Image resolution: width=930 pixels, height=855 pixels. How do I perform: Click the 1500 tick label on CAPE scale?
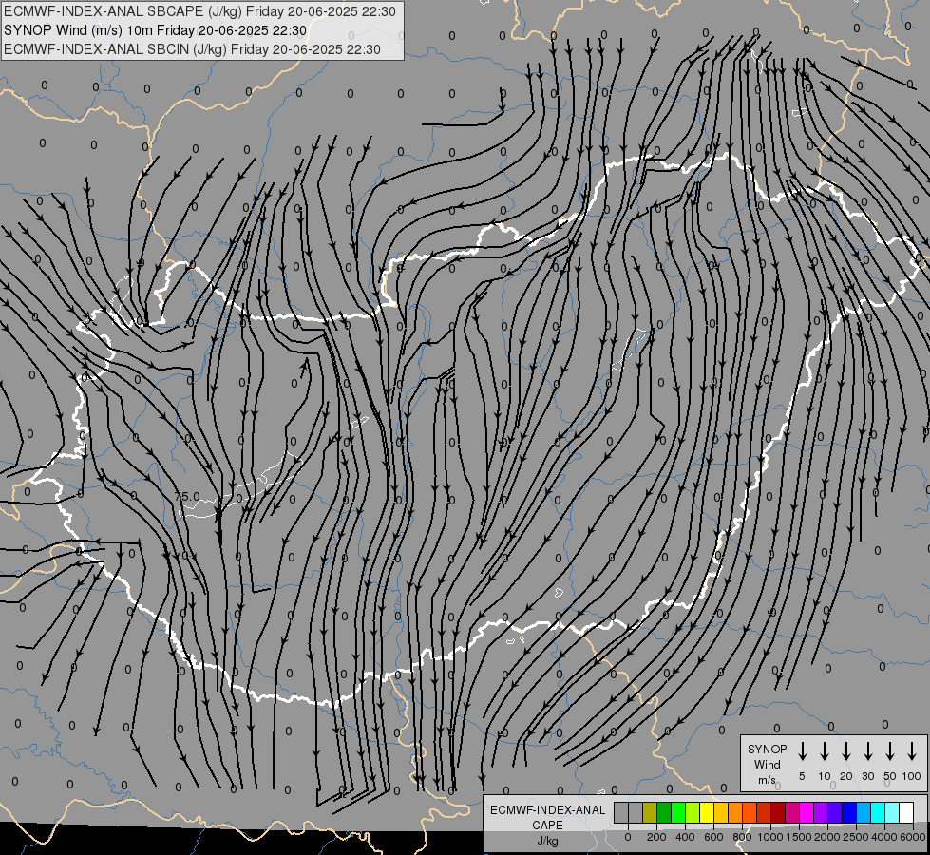799,837
